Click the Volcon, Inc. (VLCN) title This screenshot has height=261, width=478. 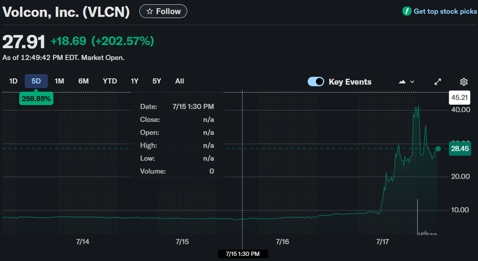coord(66,12)
